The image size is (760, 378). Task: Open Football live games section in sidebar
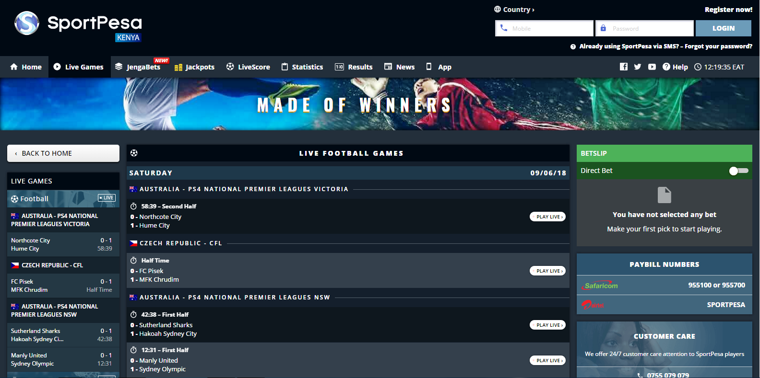point(63,199)
